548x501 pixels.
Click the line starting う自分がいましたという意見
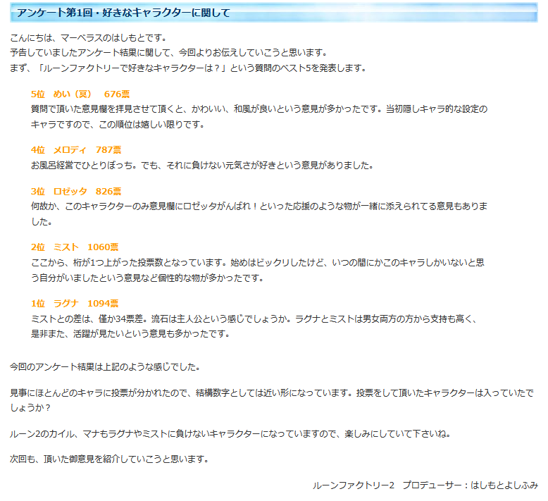[147, 278]
